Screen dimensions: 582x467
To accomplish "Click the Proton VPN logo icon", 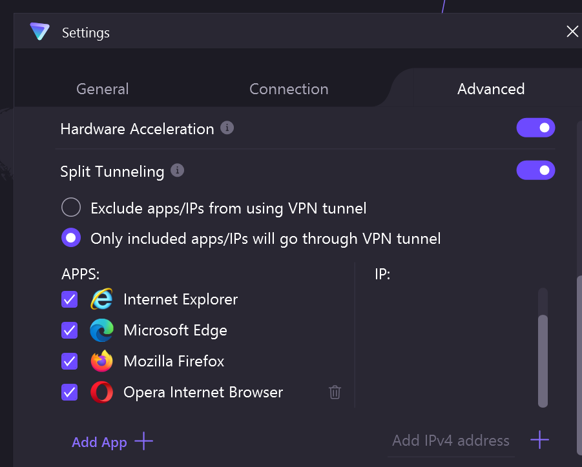I will click(40, 32).
